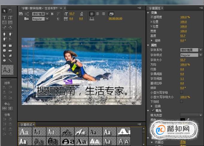Open the Tab Stops ruler icon
Image resolution: width=204 pixels, height=146 pixels.
click(92, 19)
